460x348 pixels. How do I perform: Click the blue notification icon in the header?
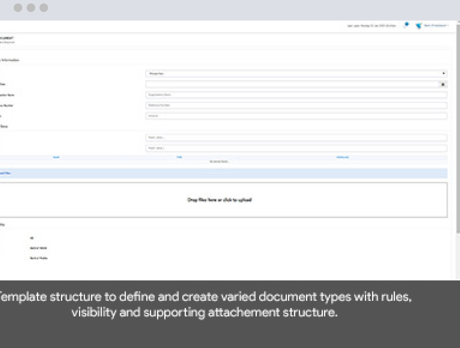click(407, 25)
